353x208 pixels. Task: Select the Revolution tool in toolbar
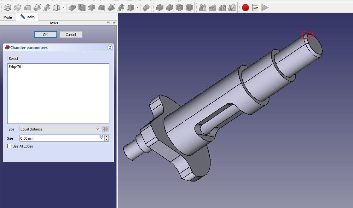(x=18, y=7)
